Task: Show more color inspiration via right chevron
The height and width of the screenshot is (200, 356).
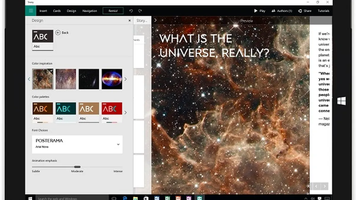Action: pos(125,79)
